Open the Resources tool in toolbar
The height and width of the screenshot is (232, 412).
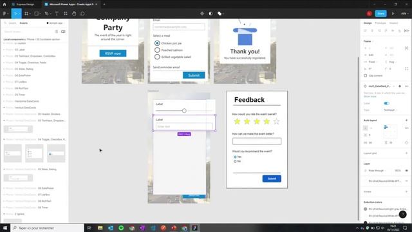[x=66, y=14]
